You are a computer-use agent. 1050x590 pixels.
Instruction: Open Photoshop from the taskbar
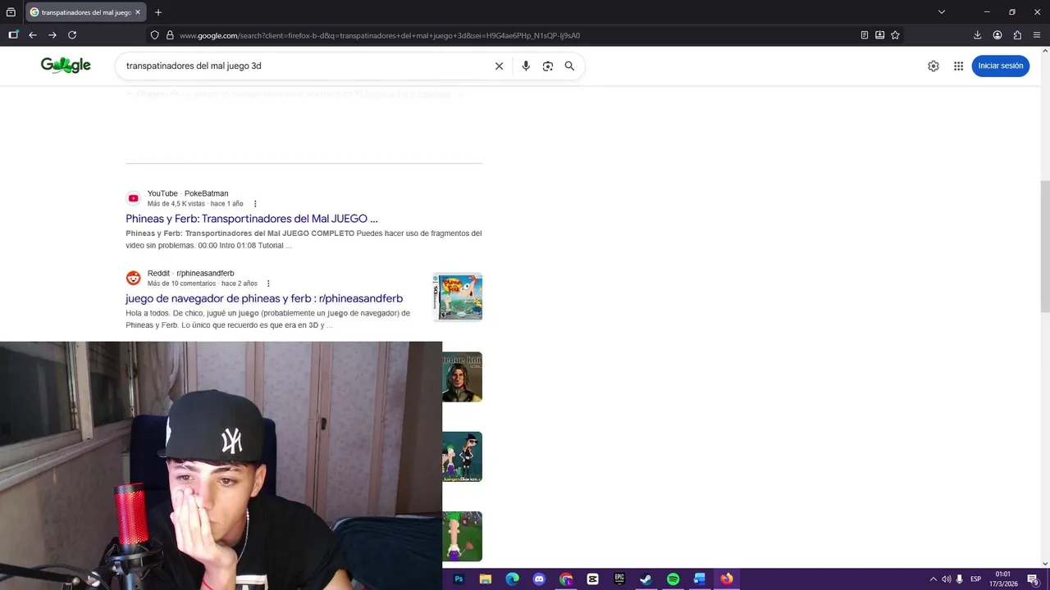[459, 579]
